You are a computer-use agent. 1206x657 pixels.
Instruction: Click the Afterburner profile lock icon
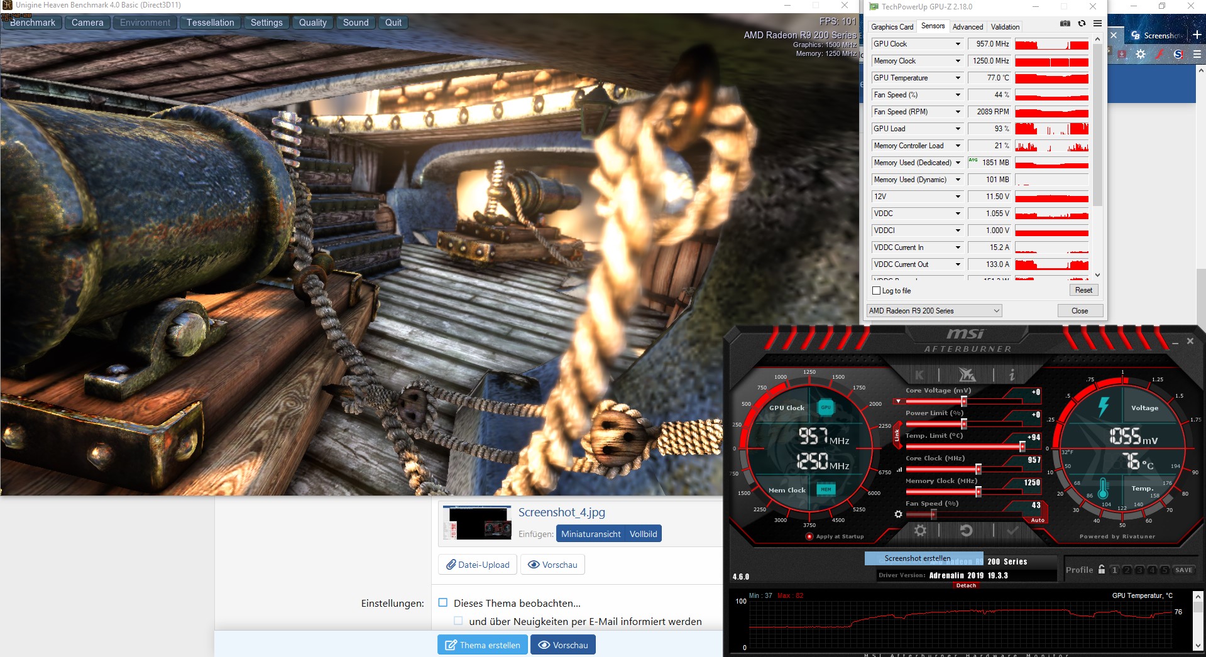(x=1102, y=570)
